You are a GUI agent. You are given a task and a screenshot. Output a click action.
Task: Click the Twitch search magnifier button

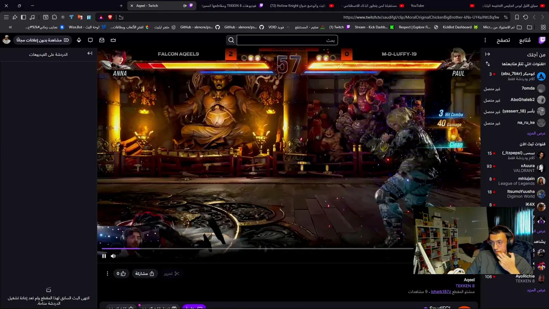coord(231,40)
